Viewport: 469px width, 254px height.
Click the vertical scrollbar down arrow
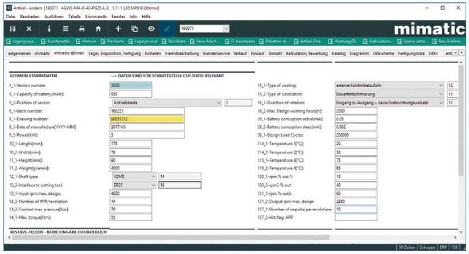tap(461, 232)
